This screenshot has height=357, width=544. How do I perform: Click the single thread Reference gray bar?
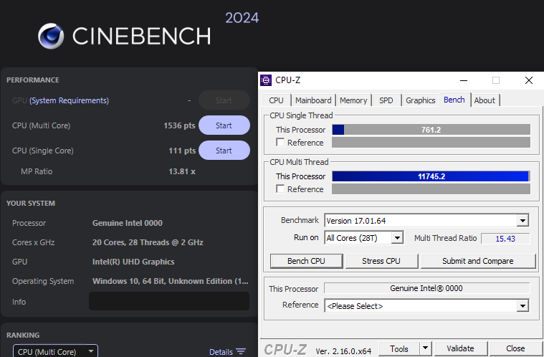click(431, 142)
